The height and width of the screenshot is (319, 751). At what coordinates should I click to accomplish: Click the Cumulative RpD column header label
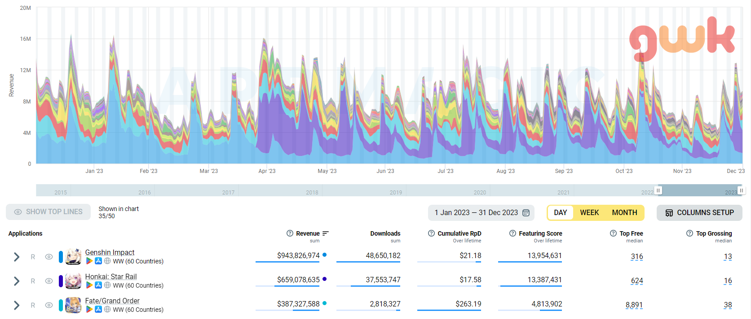pos(459,233)
